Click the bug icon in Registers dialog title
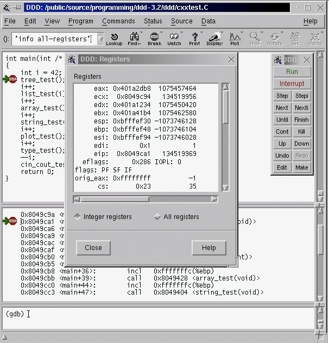This screenshot has width=329, height=343. click(x=72, y=59)
